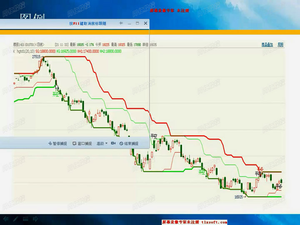Screen dimensions: 300x225
Task: Close the capture toolbar window
Action: 145,23
